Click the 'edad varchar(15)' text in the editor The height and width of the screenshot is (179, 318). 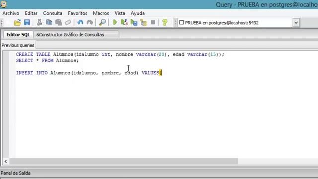point(195,54)
